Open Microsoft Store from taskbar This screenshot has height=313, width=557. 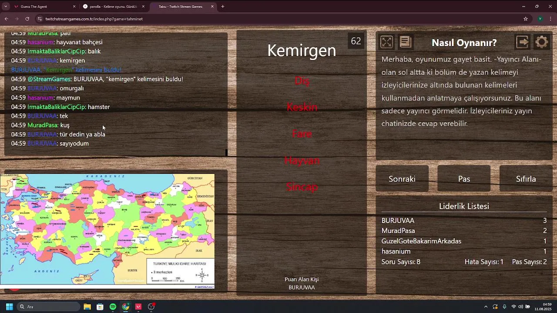tap(100, 306)
